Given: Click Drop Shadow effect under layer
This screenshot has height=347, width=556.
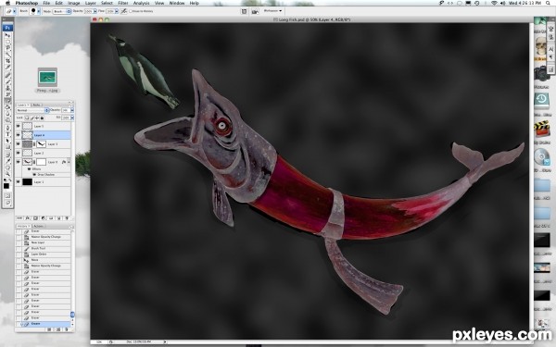Looking at the screenshot, I should click(46, 175).
